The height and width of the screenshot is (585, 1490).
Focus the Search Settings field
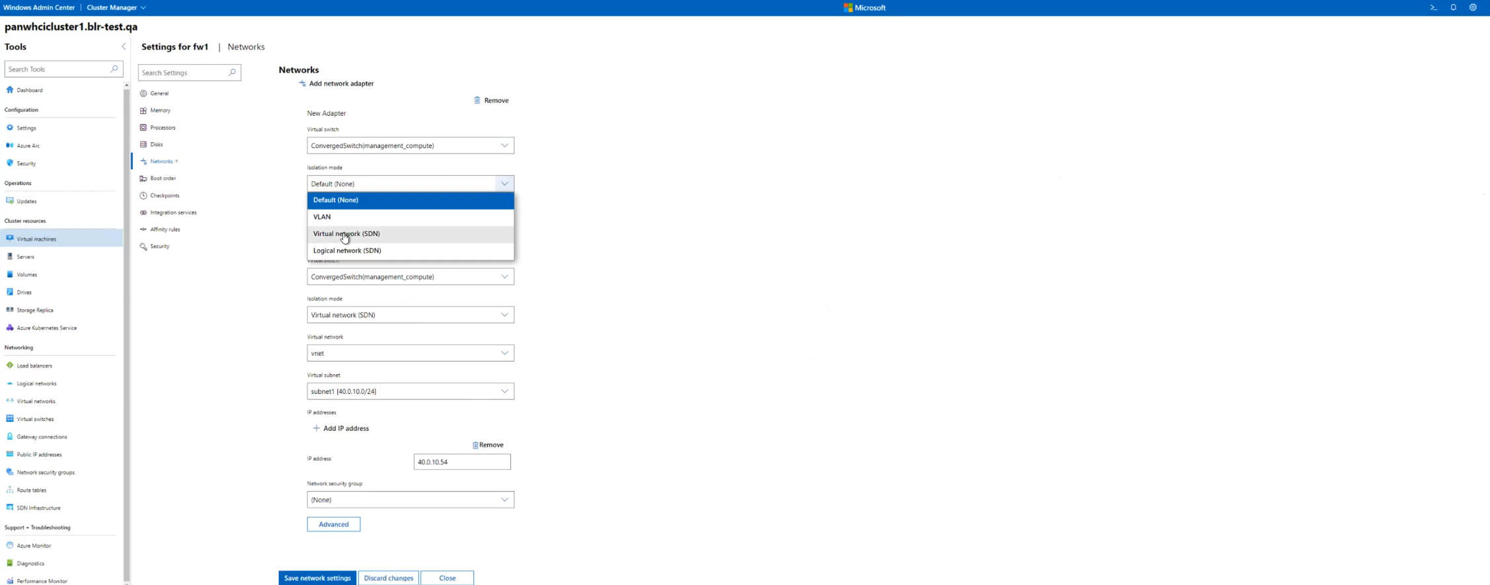(x=189, y=73)
